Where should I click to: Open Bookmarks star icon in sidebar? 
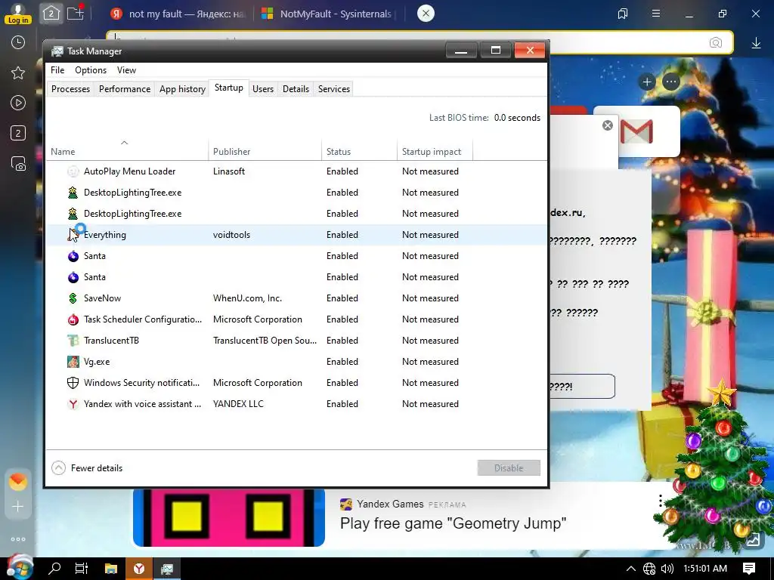tap(18, 73)
